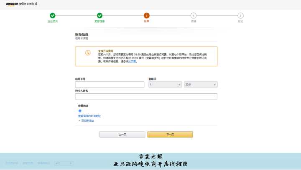Open the footer language selector 中文
The width and height of the screenshot is (301, 170).
coord(64,163)
